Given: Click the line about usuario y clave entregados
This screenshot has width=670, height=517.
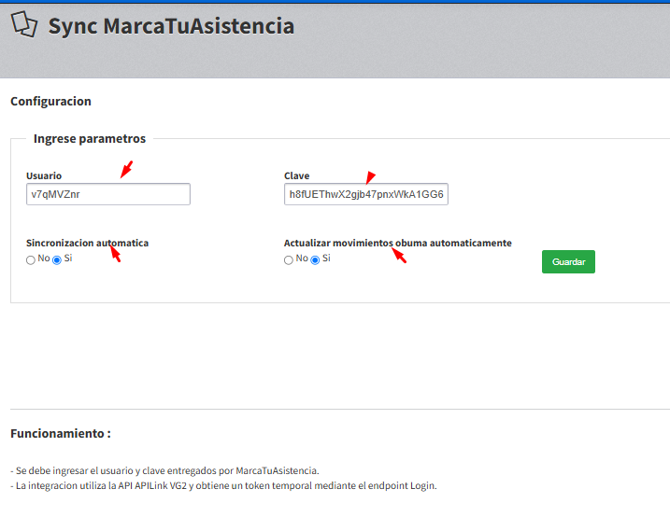Looking at the screenshot, I should [x=165, y=470].
